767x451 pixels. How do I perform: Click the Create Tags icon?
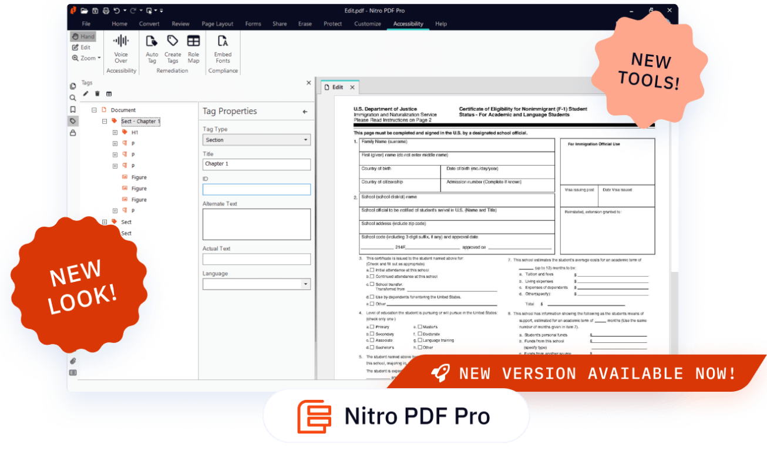click(x=173, y=41)
